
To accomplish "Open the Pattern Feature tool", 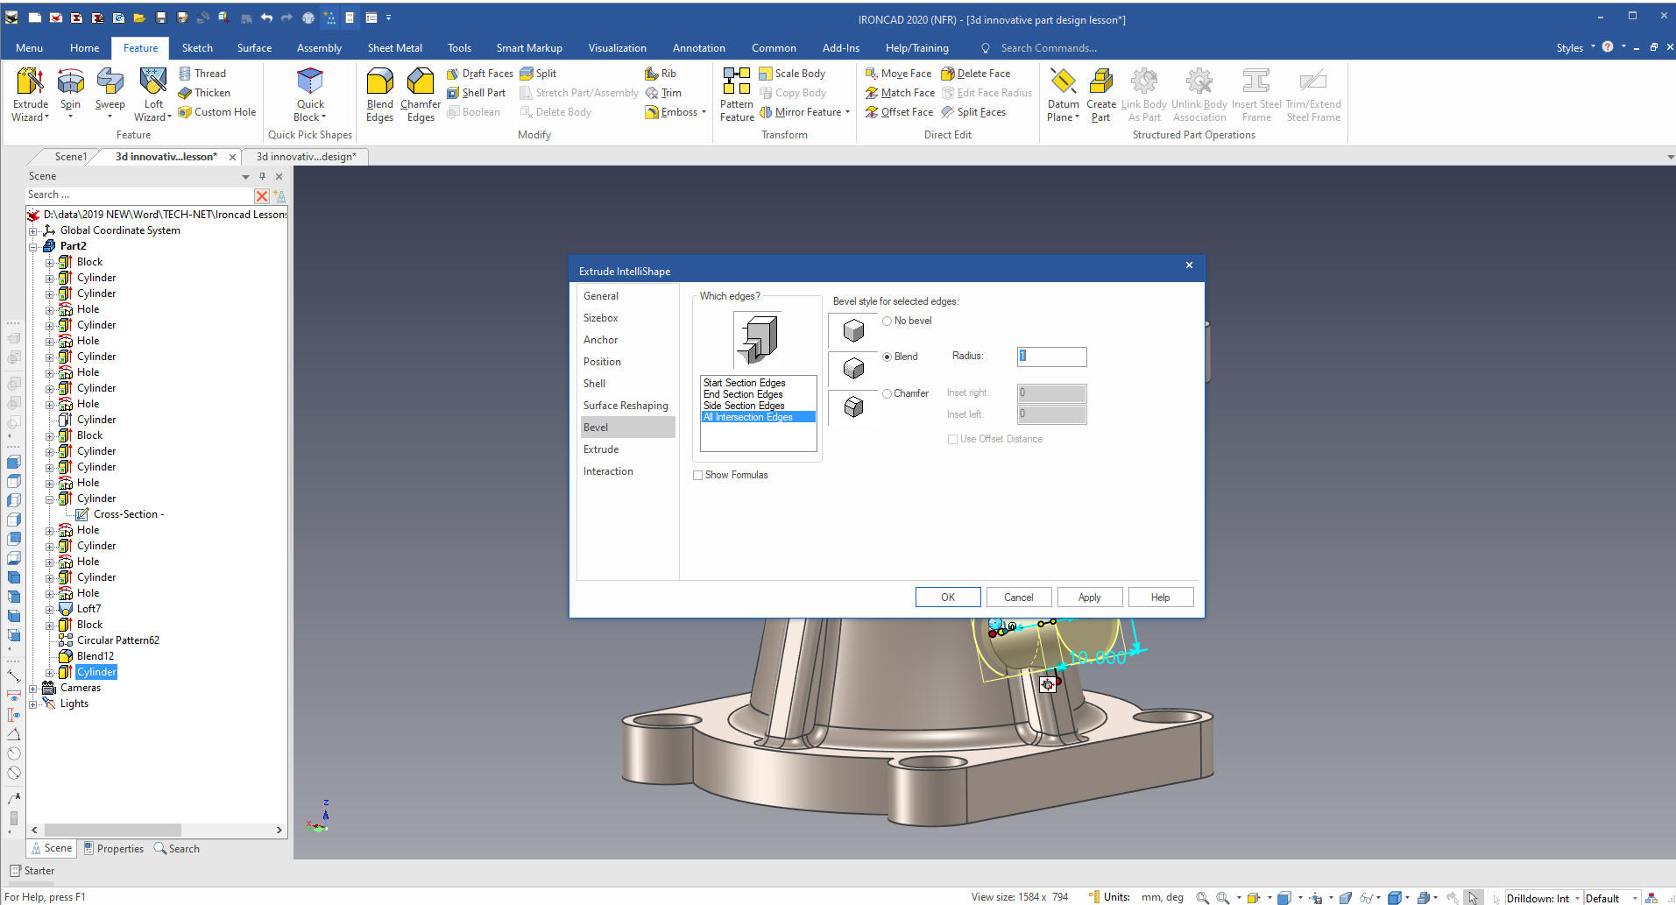I will tap(737, 95).
